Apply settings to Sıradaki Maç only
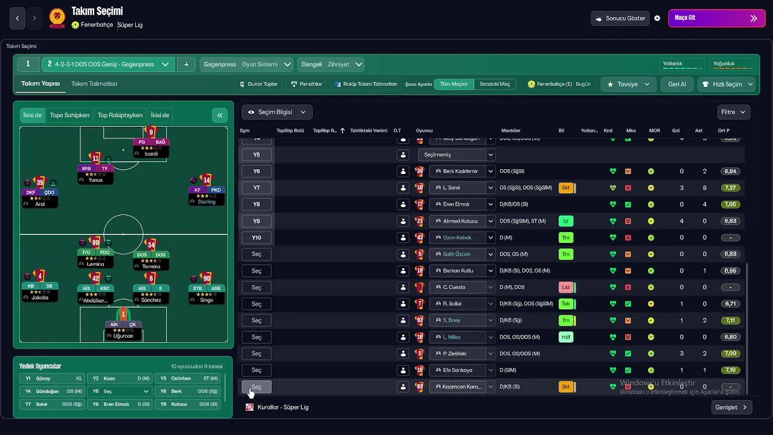Viewport: 773px width, 435px height. pos(495,84)
